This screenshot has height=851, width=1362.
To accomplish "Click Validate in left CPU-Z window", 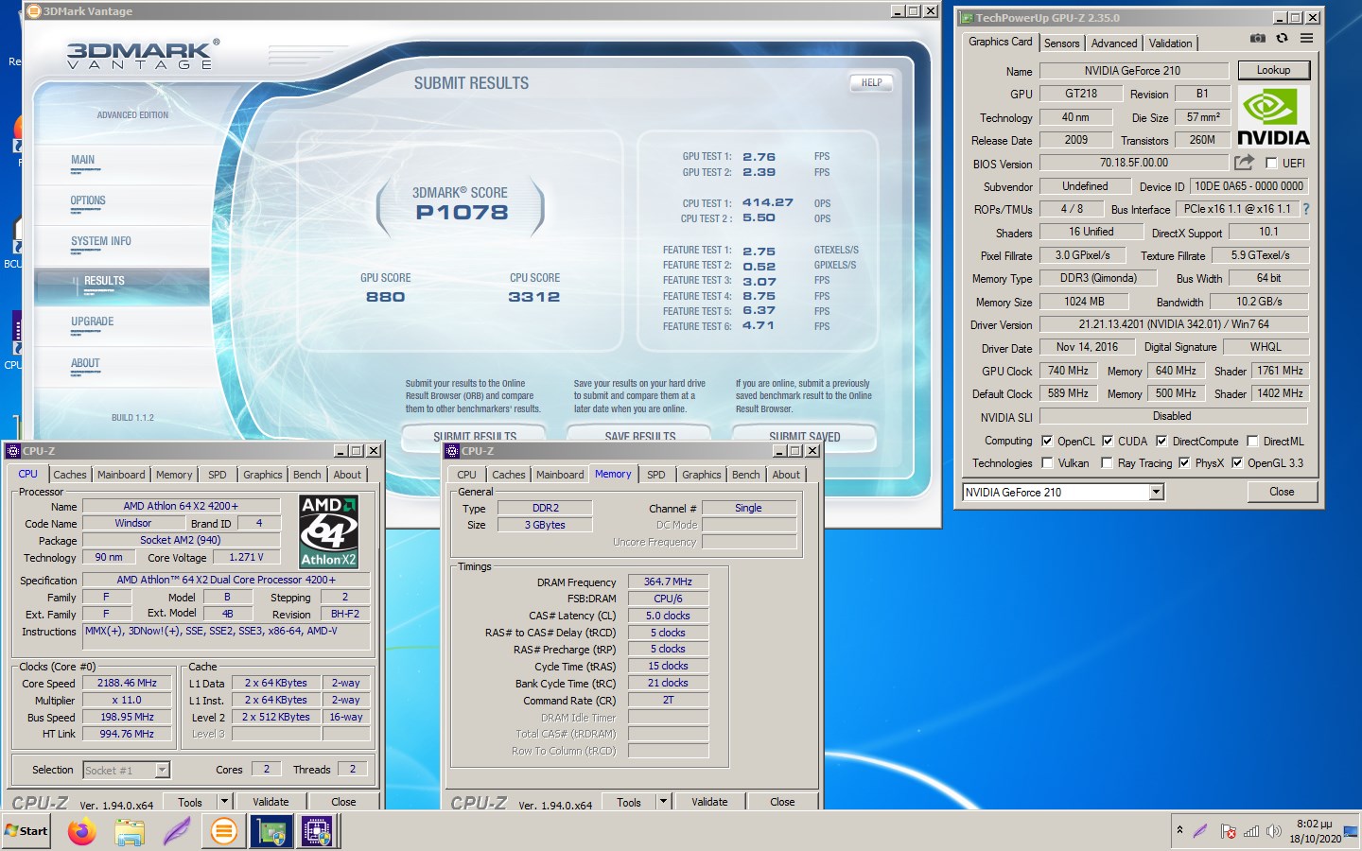I will pyautogui.click(x=271, y=802).
